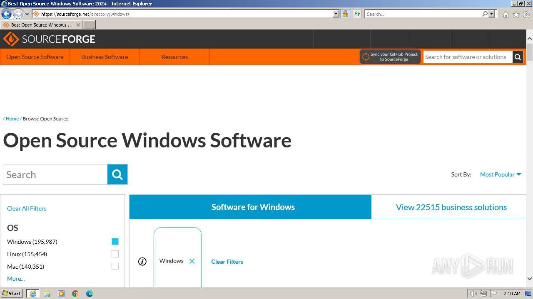This screenshot has width=533, height=299.
Task: Check the Linux OS filter checkbox
Action: [x=115, y=254]
